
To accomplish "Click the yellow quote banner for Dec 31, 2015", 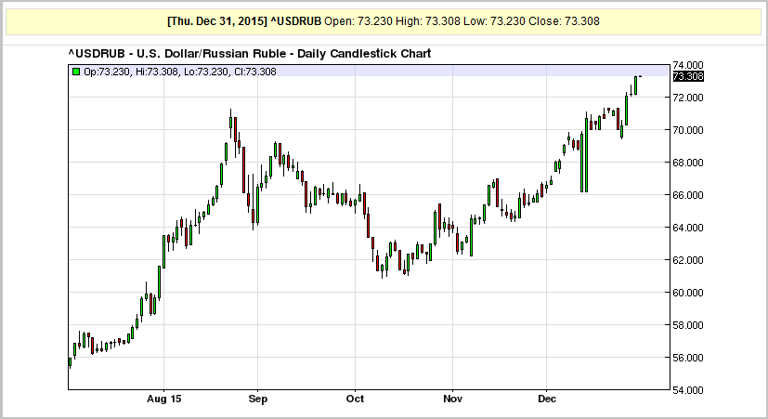I will pyautogui.click(x=384, y=21).
